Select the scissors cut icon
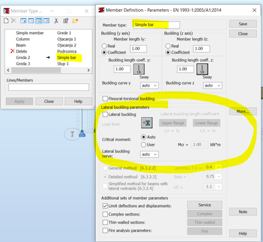Image resolution: width=263 pixels, height=242 pixels. coord(56,21)
